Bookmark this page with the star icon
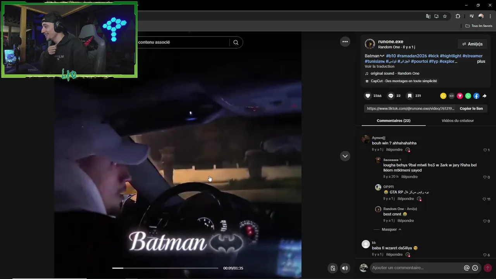This screenshot has width=496, height=279. pyautogui.click(x=445, y=16)
